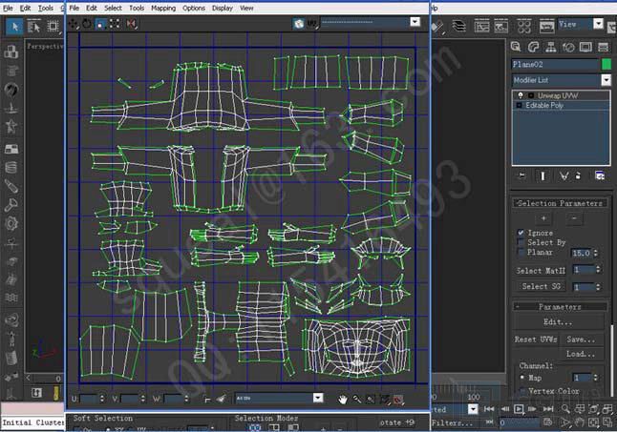Image resolution: width=617 pixels, height=432 pixels.
Task: Toggle Show End Result icon
Action: (x=543, y=175)
